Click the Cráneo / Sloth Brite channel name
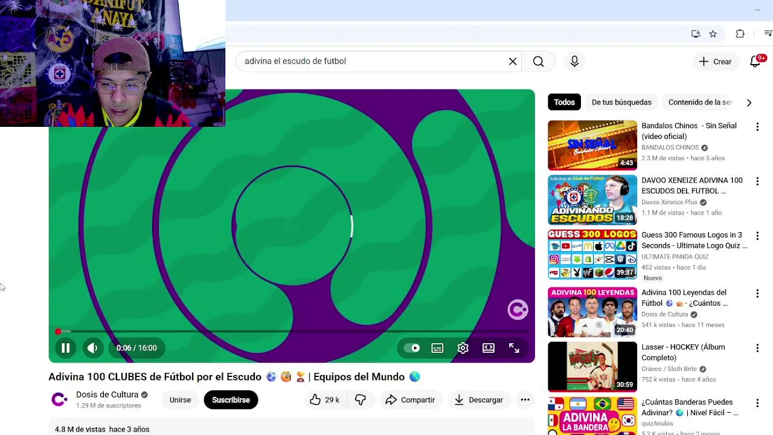 (x=669, y=369)
